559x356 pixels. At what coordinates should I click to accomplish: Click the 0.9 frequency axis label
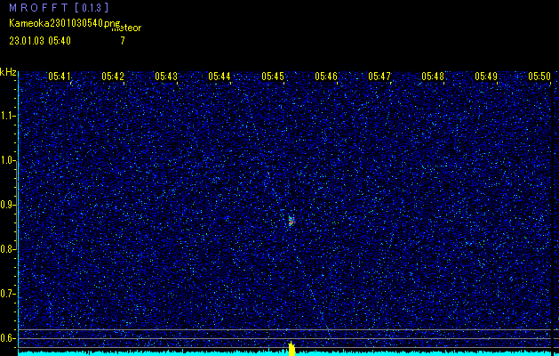(x=8, y=205)
